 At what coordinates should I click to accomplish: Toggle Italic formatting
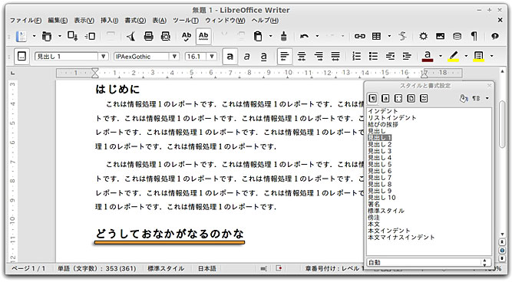[x=247, y=57]
